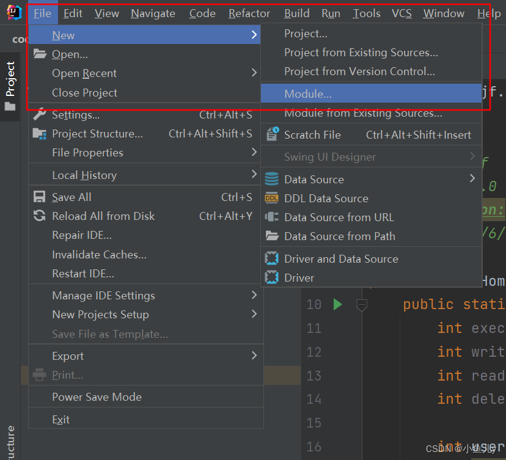Open the Code menu

[x=202, y=13]
